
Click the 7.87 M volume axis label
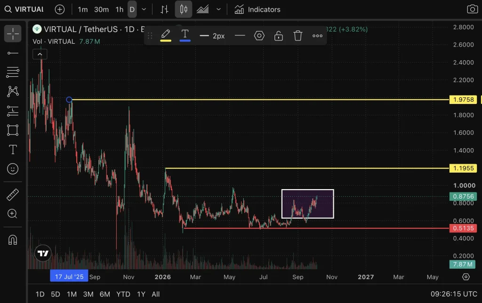462,264
